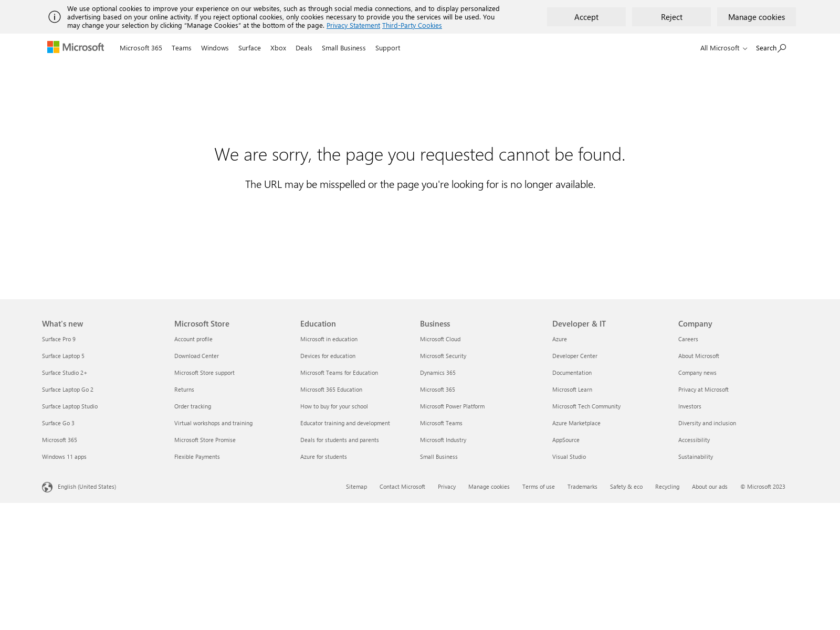Image resolution: width=840 pixels, height=630 pixels.
Task: Open Surface Laptop Go 2 link
Action: click(68, 390)
